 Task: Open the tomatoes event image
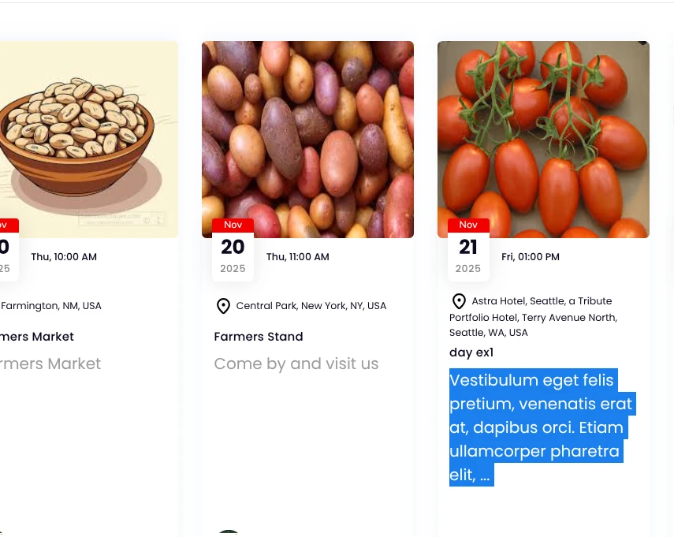(543, 140)
